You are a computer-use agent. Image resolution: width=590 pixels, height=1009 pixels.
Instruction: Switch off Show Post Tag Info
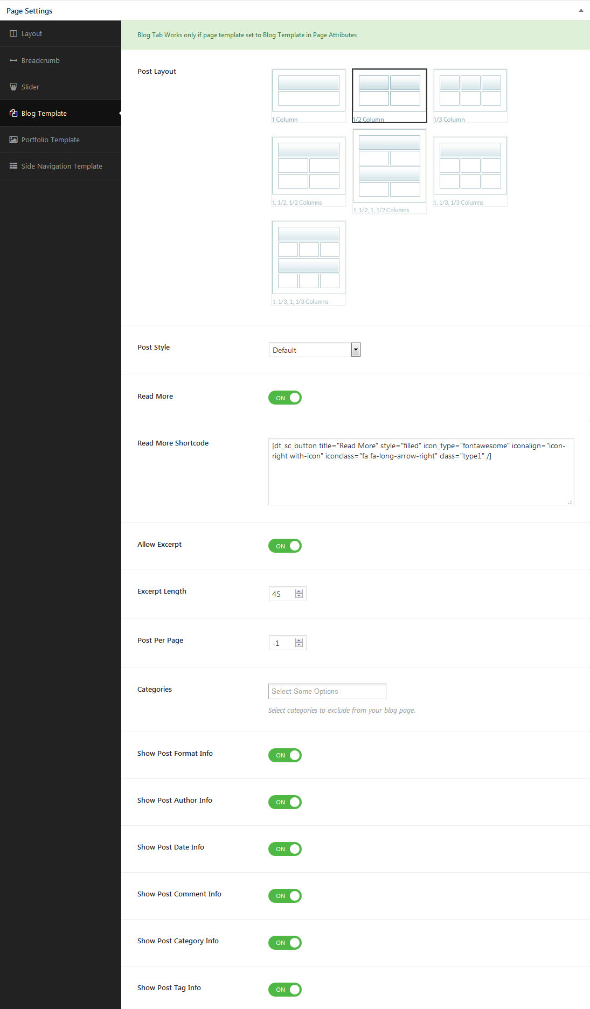click(285, 989)
